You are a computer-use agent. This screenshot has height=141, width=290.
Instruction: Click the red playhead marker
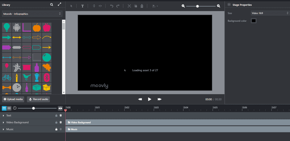pos(65,110)
